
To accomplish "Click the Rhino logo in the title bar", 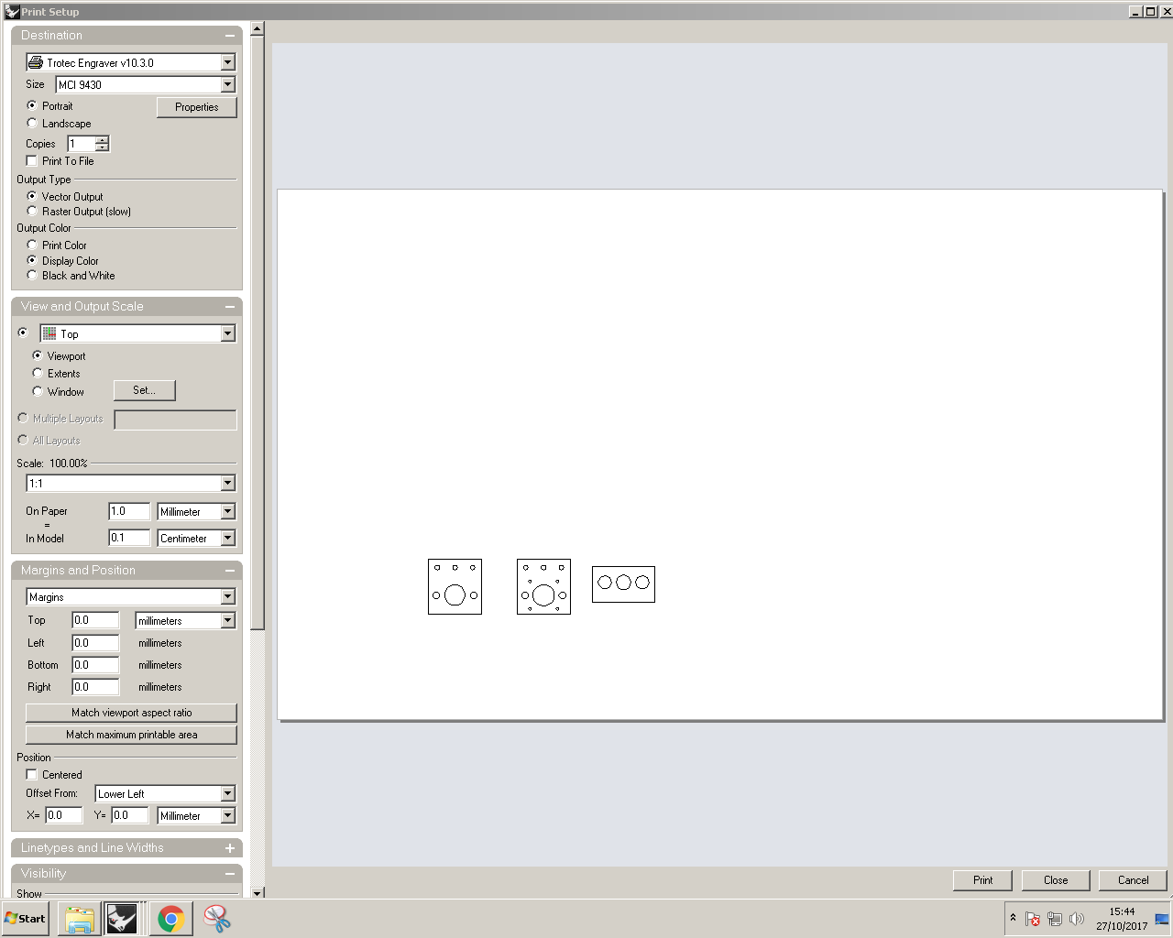I will (11, 11).
